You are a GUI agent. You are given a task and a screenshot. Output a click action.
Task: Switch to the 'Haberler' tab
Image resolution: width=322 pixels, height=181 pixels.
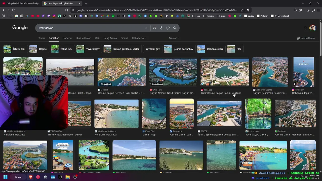[67, 38]
